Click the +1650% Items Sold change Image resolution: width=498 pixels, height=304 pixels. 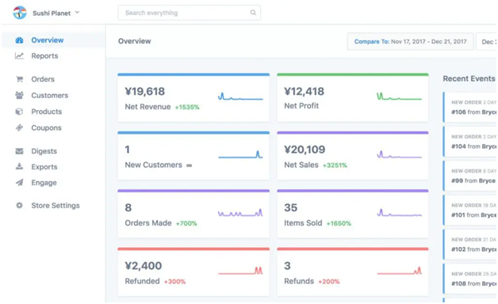(x=339, y=223)
